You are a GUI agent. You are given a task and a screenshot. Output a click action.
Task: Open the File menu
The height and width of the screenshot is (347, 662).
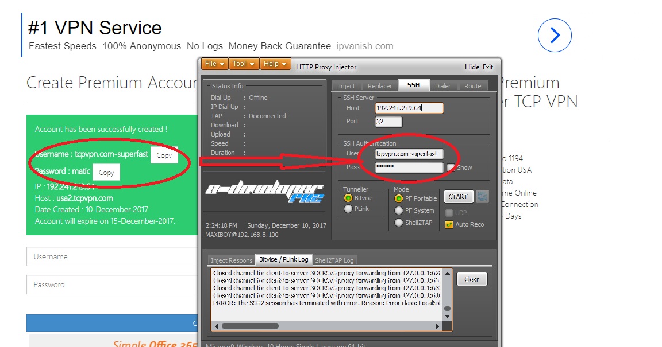213,64
